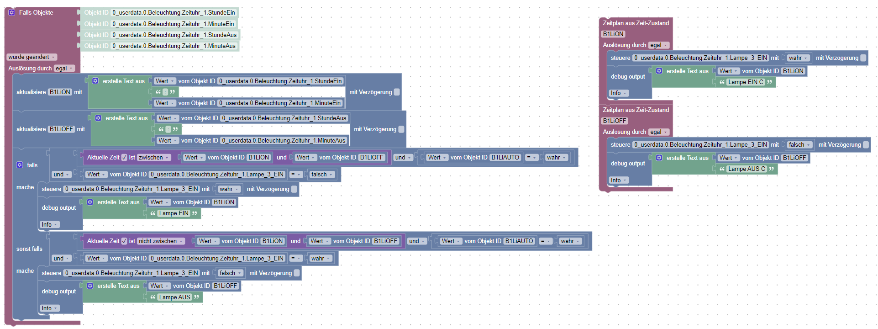This screenshot has height=329, width=878.
Task: Open gear of text block containing 'Lampe AUS C'
Action: [x=659, y=158]
